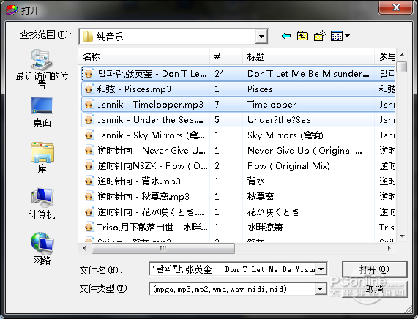The height and width of the screenshot is (319, 418).
Task: Click the file icon of Timelooper.mp3
Action: 89,105
